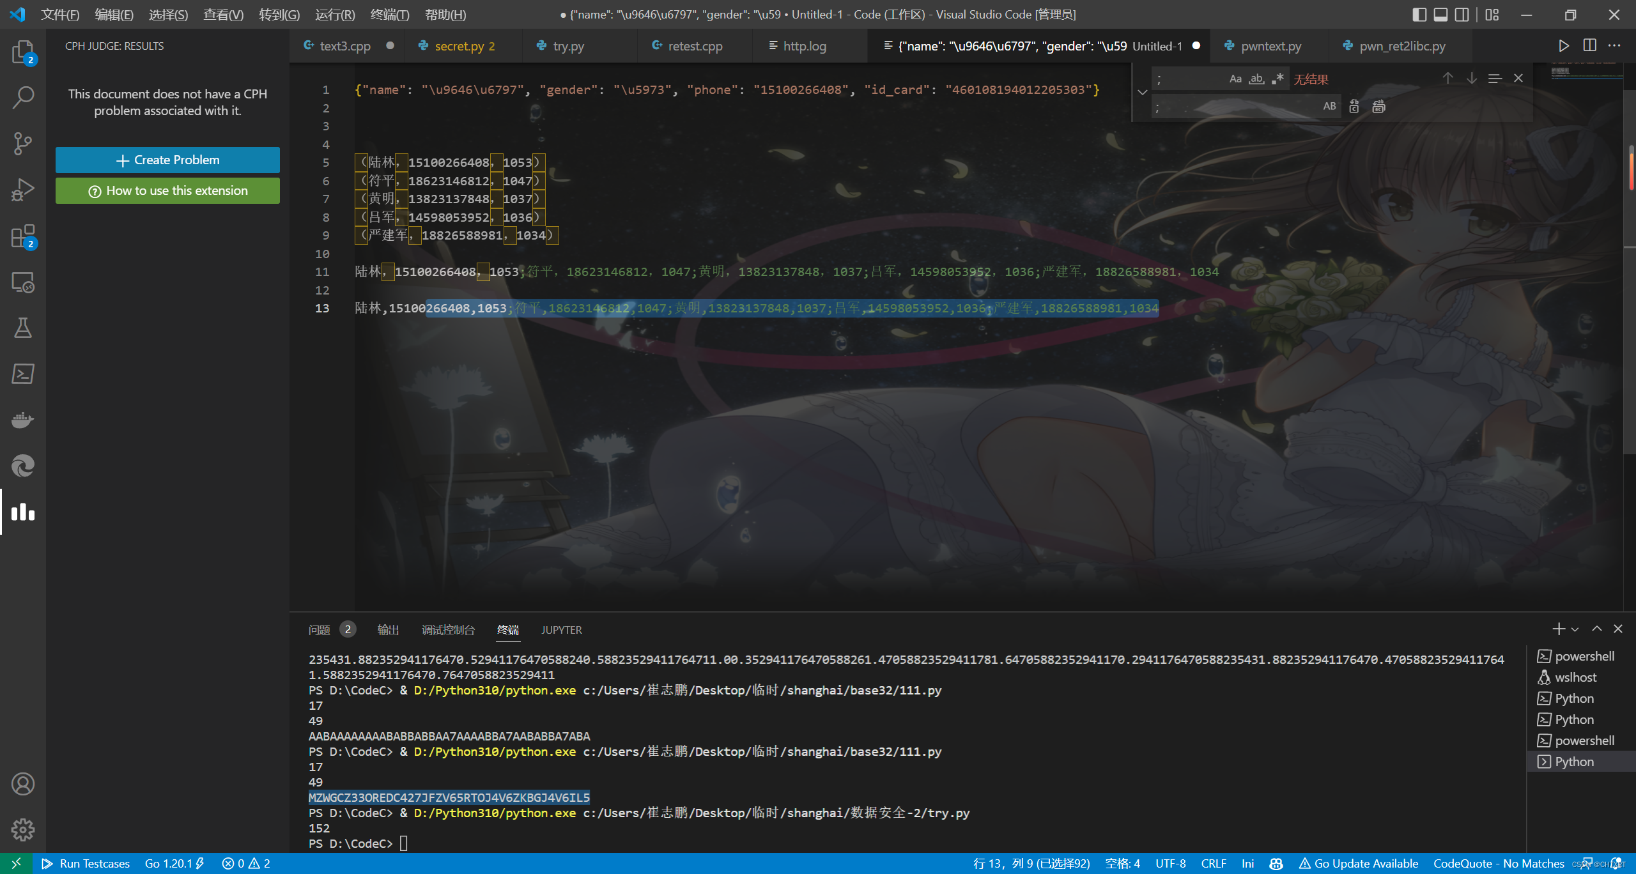Click the editor vertical scrollbar
The image size is (1636, 874).
pyautogui.click(x=1630, y=319)
